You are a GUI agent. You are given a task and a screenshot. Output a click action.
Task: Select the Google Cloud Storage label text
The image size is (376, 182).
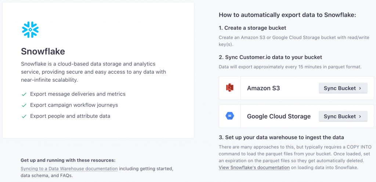279,116
